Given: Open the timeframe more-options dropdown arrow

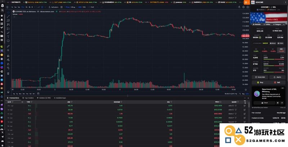Looking at the screenshot, I should coord(35,7).
